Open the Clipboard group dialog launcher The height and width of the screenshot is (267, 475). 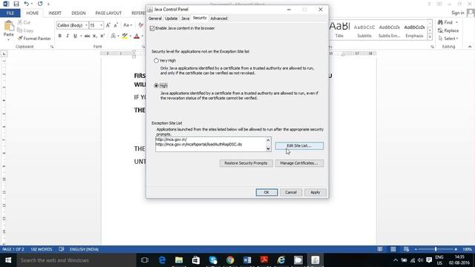(x=52, y=47)
